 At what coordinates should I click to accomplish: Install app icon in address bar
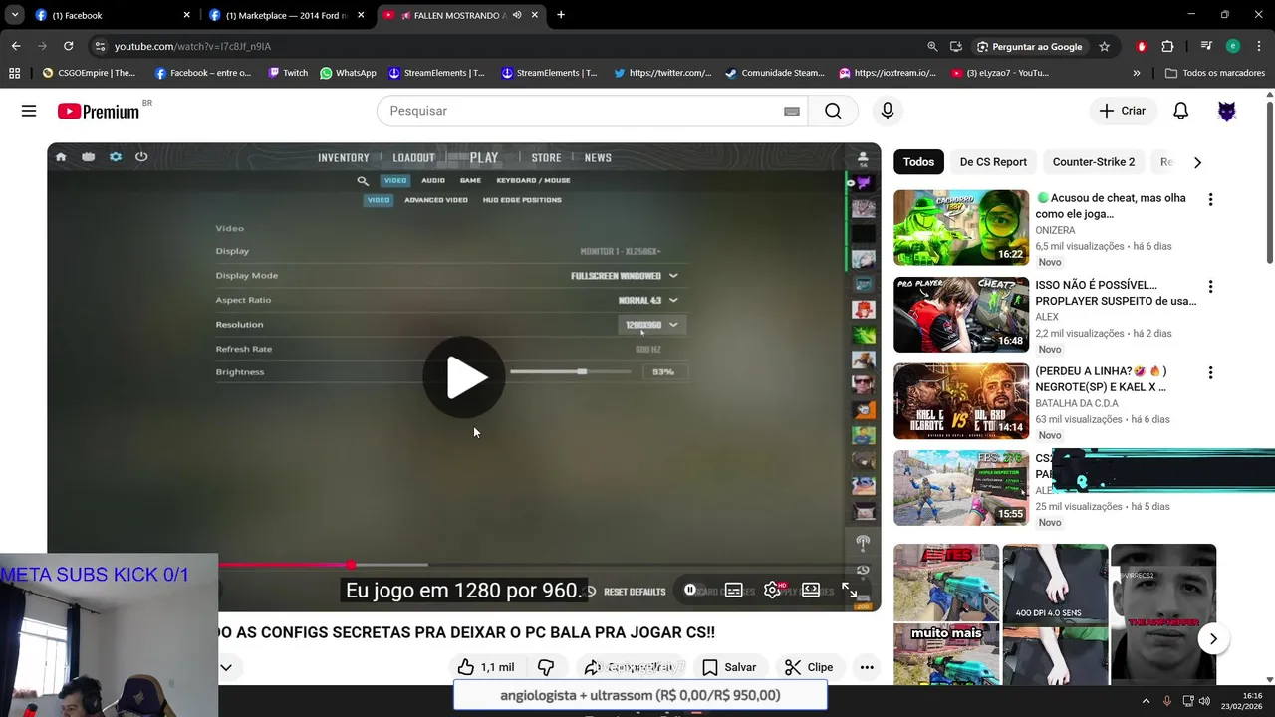pyautogui.click(x=956, y=46)
